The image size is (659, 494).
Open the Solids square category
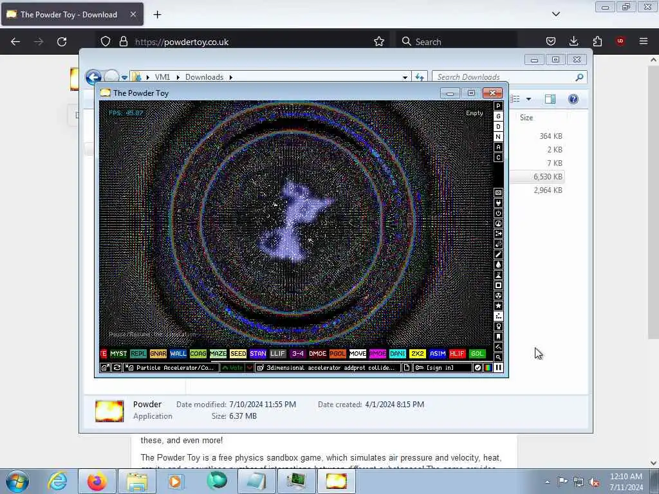(498, 285)
